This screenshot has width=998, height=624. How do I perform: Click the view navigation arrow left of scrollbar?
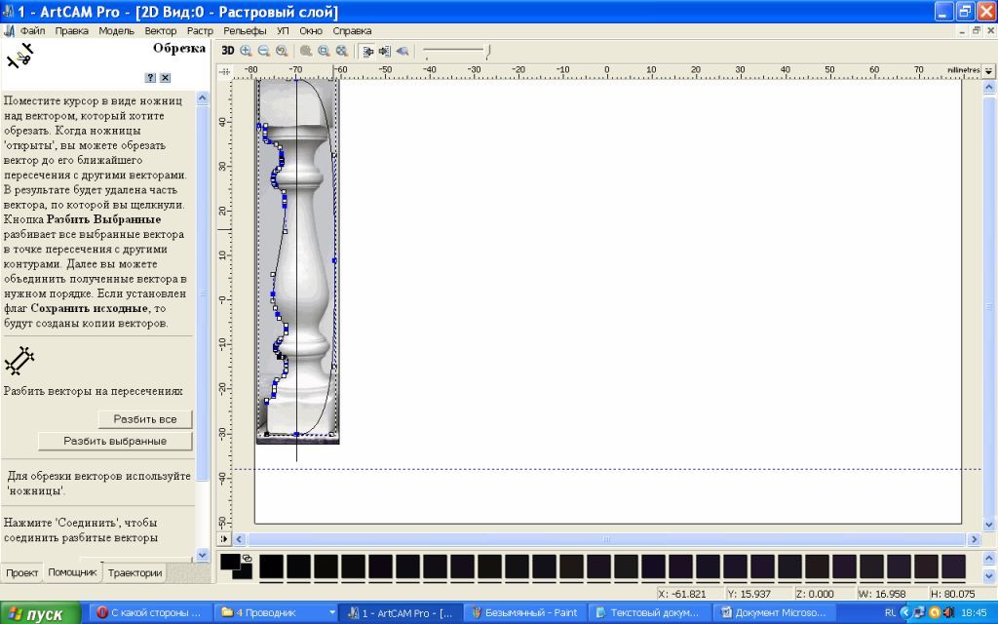point(225,539)
